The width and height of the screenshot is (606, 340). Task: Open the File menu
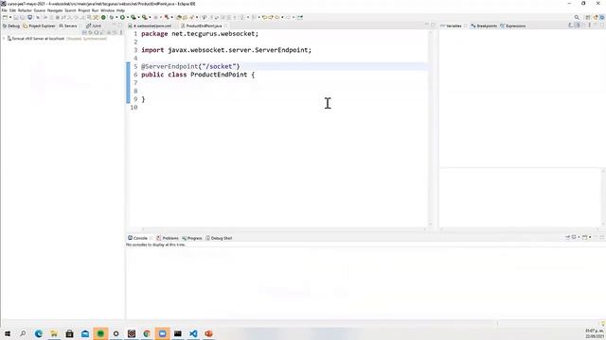point(4,10)
